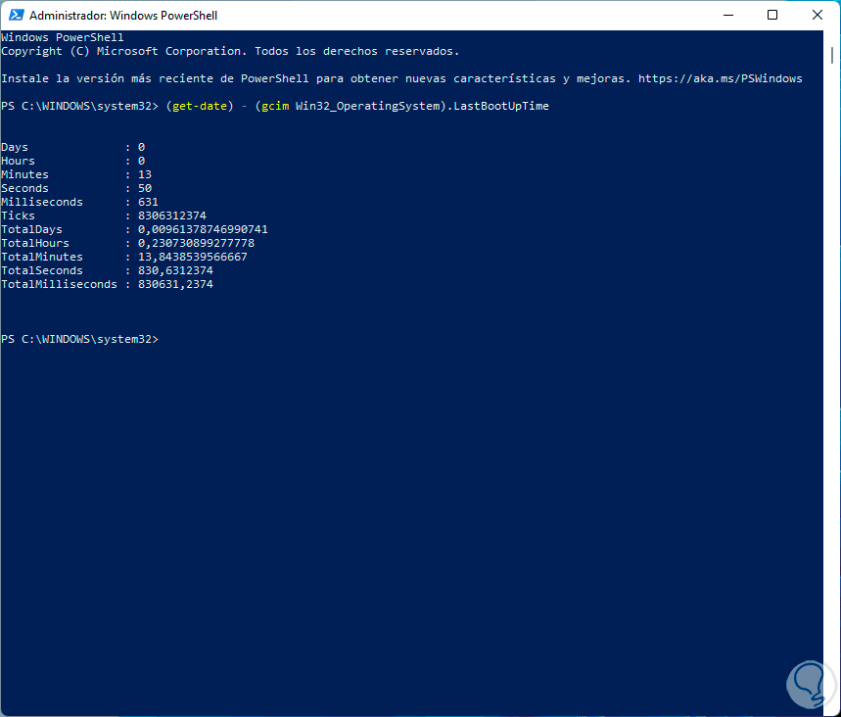Click the TotalDays value 0,00961378746990741
The width and height of the screenshot is (841, 717).
coord(203,229)
